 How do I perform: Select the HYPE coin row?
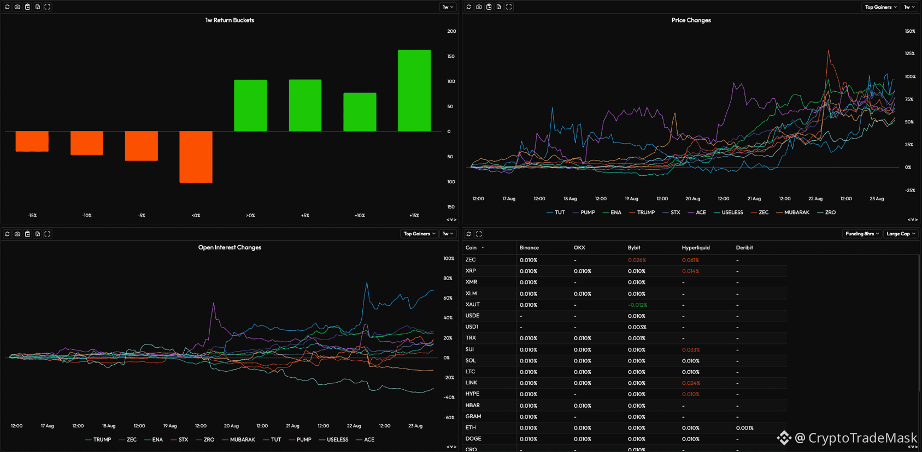[x=625, y=394]
